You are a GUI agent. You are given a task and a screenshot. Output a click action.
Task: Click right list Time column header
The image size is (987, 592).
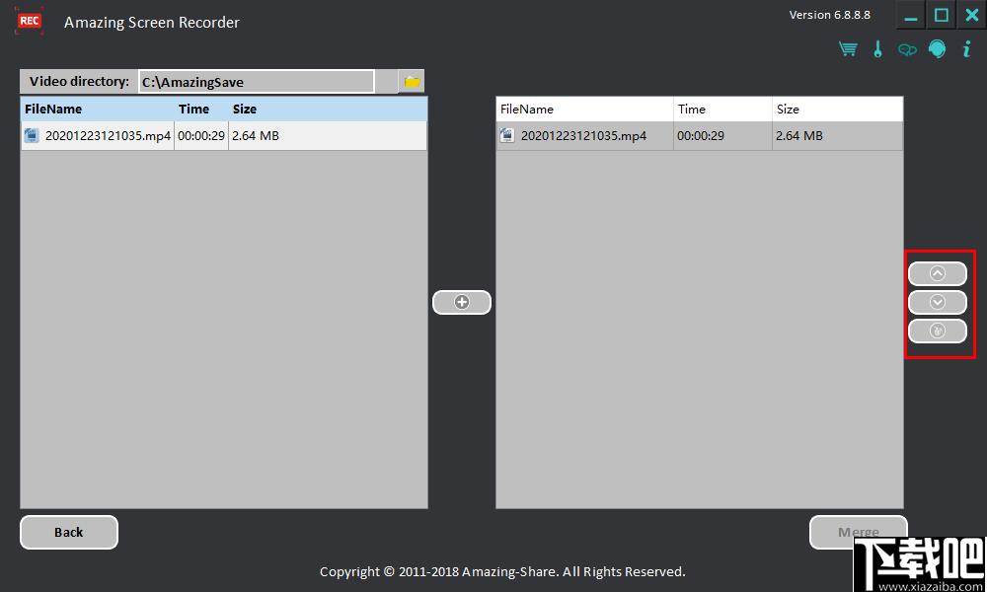(x=722, y=109)
